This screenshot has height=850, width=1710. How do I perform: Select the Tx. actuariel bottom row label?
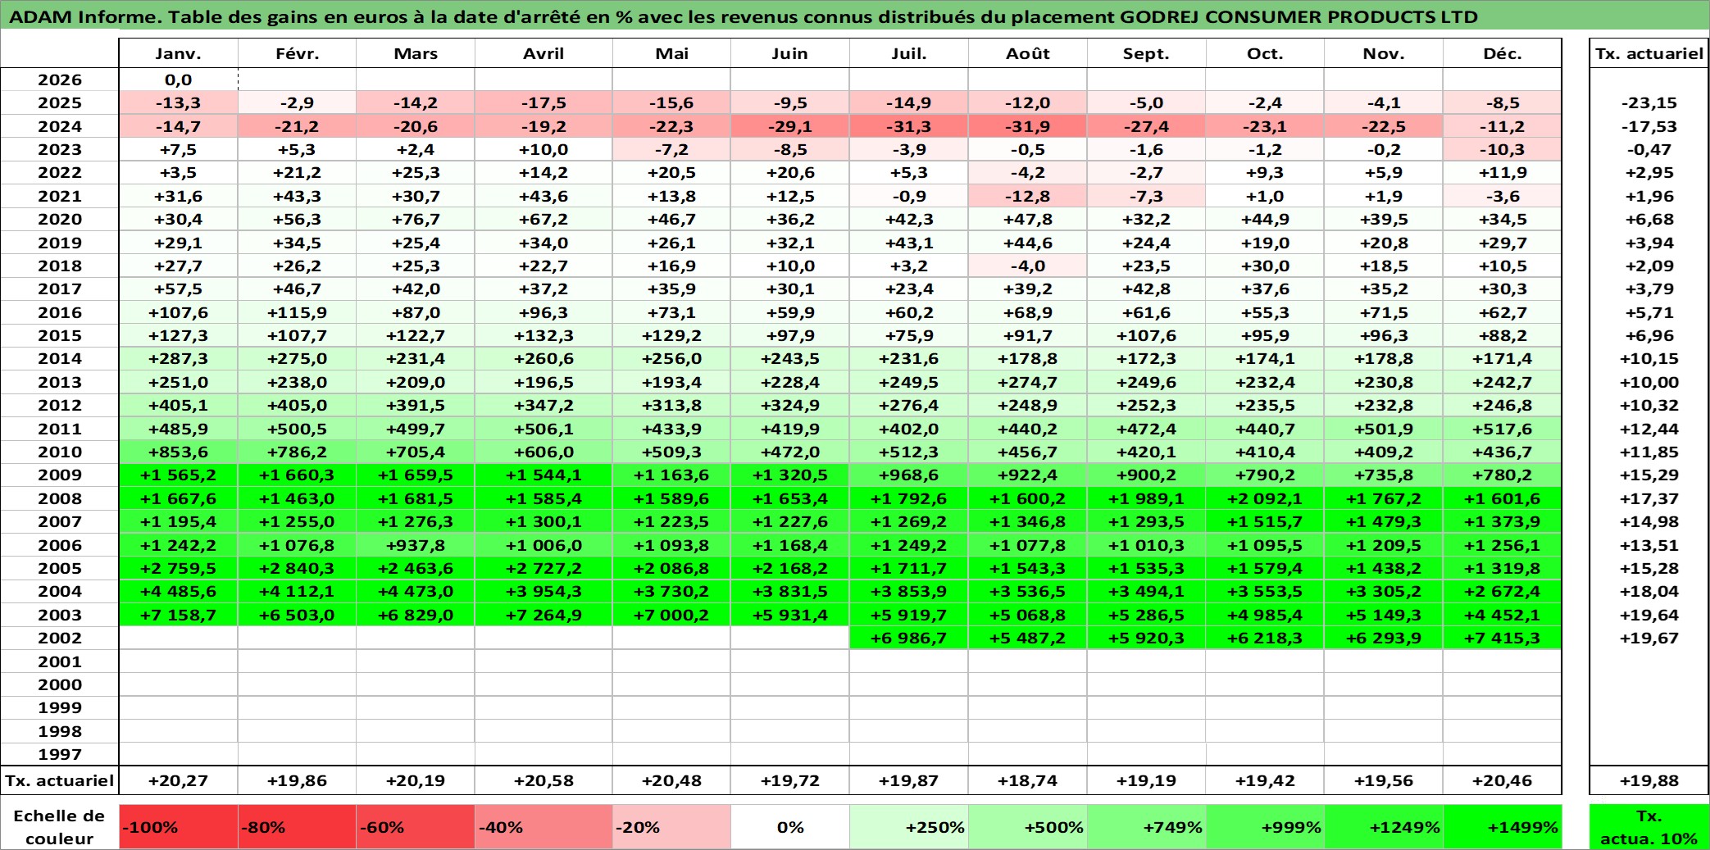pos(60,780)
